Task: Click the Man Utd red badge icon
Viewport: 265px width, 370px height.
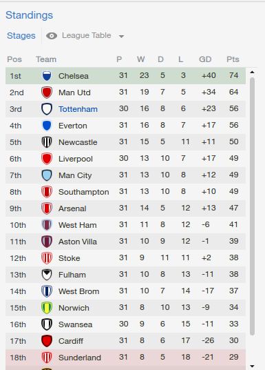Action: point(47,92)
